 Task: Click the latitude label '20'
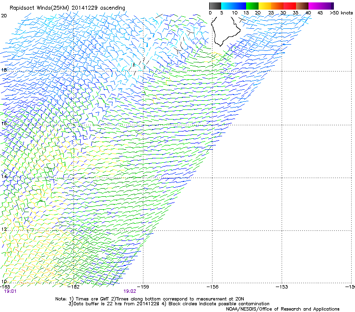click(4, 16)
